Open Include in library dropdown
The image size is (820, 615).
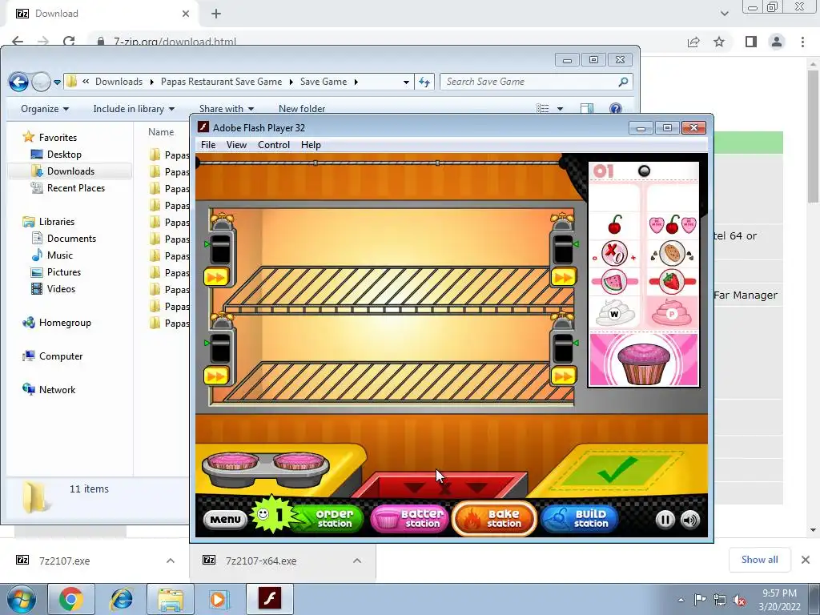pos(134,109)
